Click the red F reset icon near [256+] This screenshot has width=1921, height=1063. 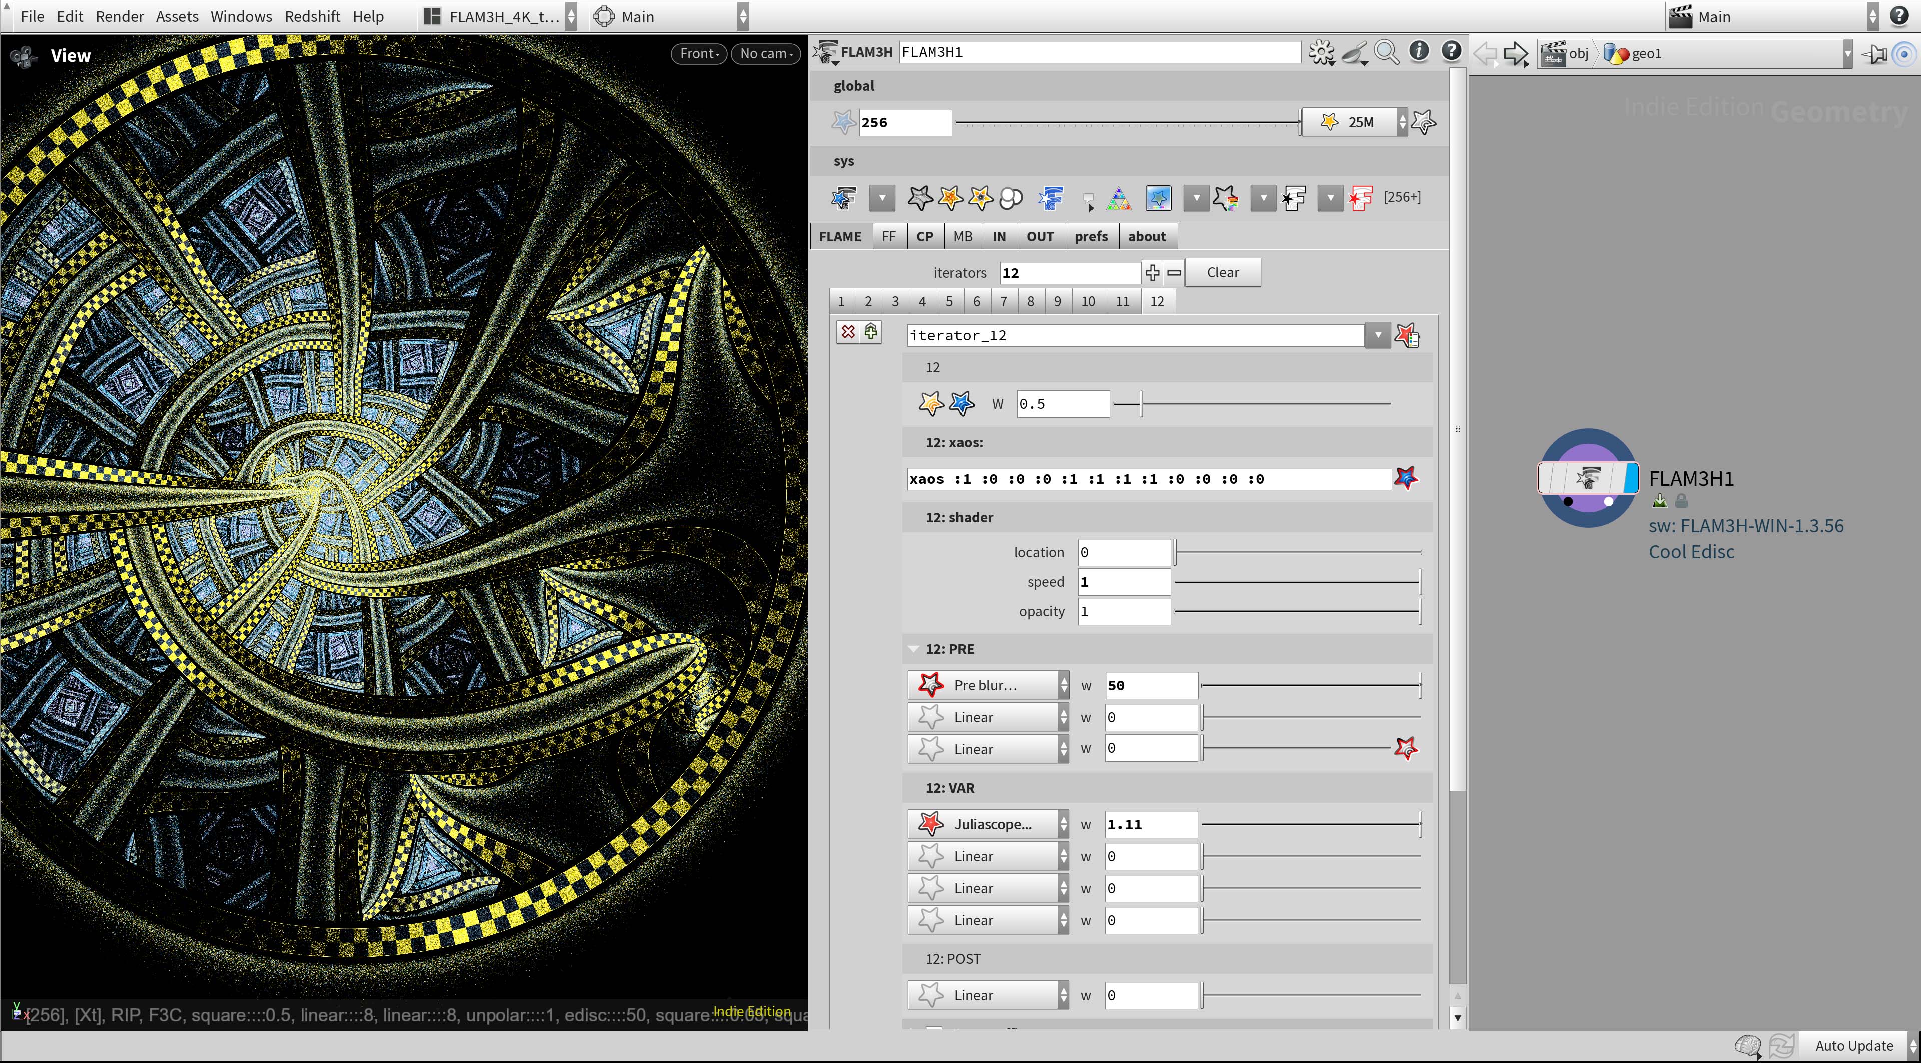(1360, 197)
